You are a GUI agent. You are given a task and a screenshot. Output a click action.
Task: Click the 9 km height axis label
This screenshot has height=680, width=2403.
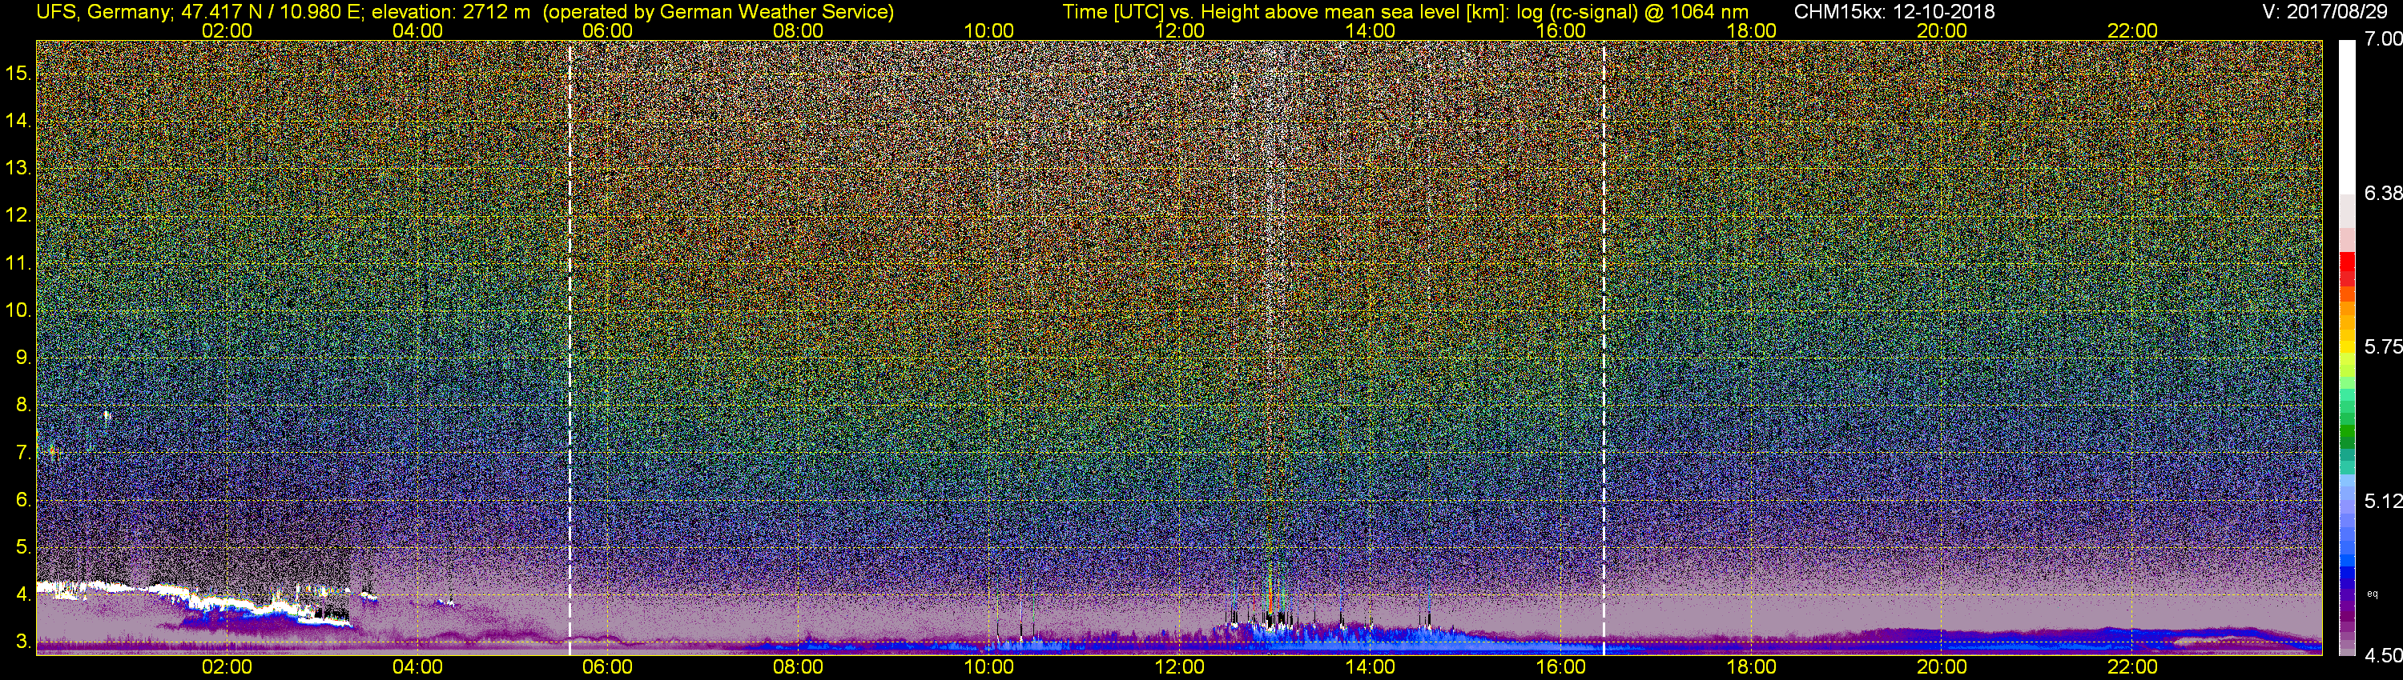coord(23,358)
